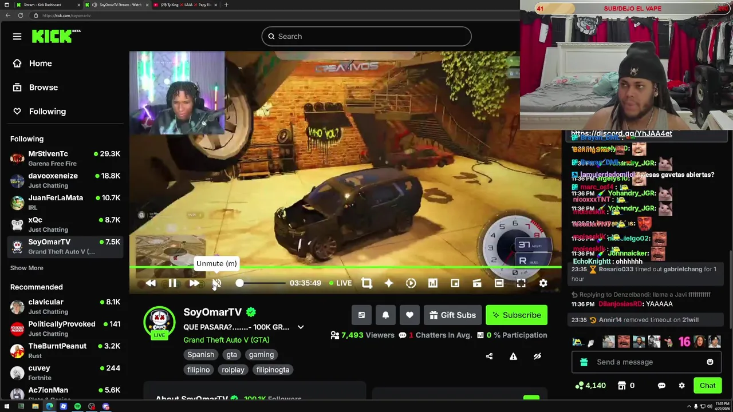Toggle picture-in-picture mode

pyautogui.click(x=455, y=283)
